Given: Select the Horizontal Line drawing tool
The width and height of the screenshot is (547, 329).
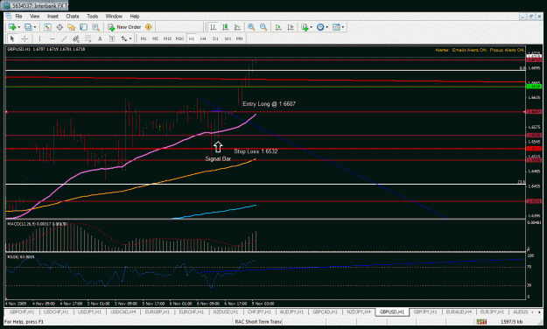Looking at the screenshot, I should tap(52, 38).
